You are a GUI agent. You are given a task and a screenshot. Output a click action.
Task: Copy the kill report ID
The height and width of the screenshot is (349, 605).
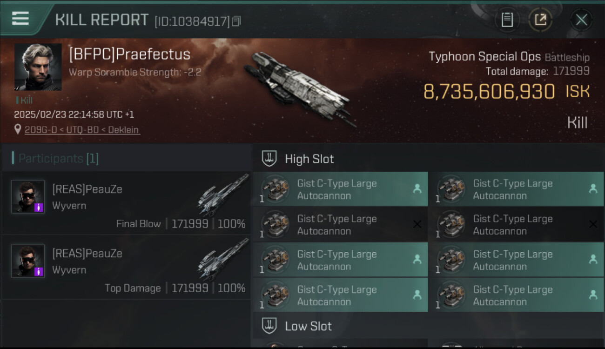(236, 21)
